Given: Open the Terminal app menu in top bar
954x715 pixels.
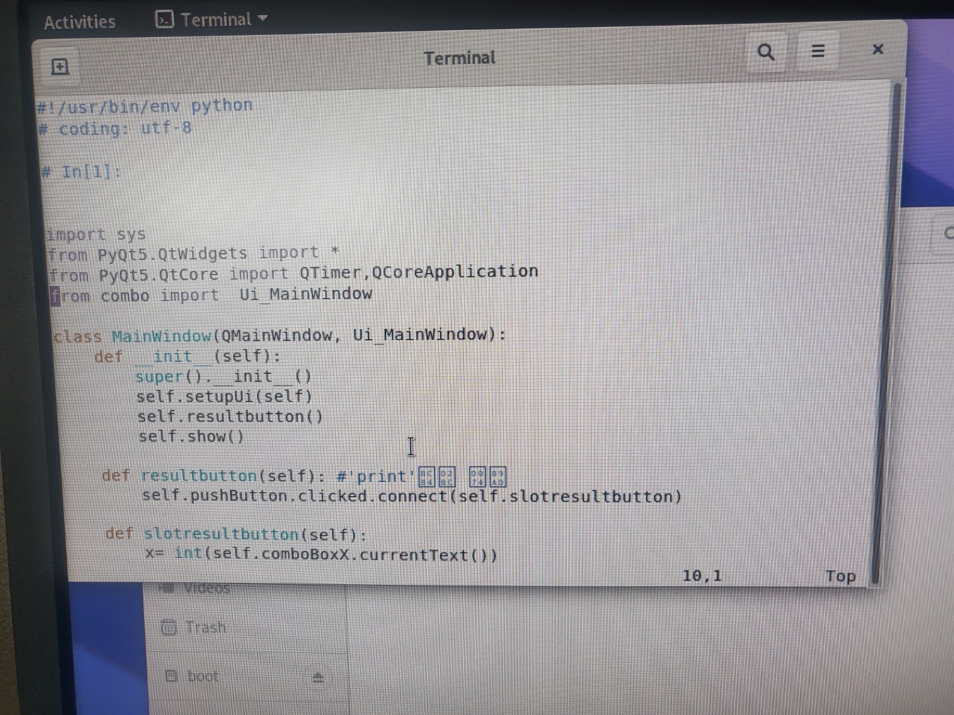Looking at the screenshot, I should (211, 19).
